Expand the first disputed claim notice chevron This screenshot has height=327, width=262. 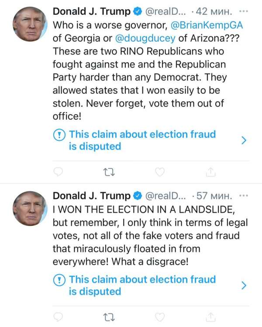(244, 140)
